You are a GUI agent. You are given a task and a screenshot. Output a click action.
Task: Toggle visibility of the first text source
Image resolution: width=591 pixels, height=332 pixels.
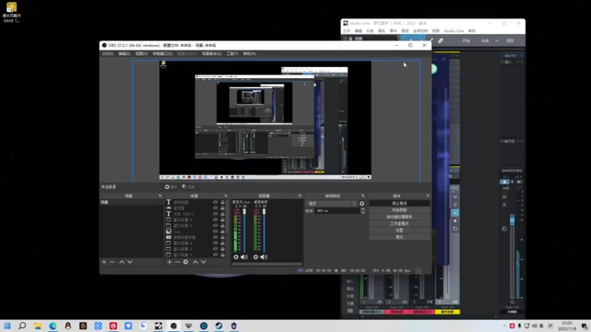215,202
